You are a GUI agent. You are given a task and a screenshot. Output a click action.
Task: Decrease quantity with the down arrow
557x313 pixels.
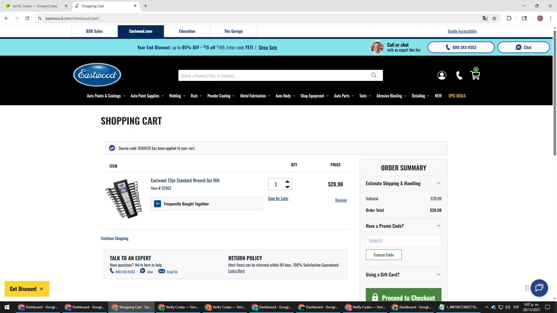click(287, 187)
